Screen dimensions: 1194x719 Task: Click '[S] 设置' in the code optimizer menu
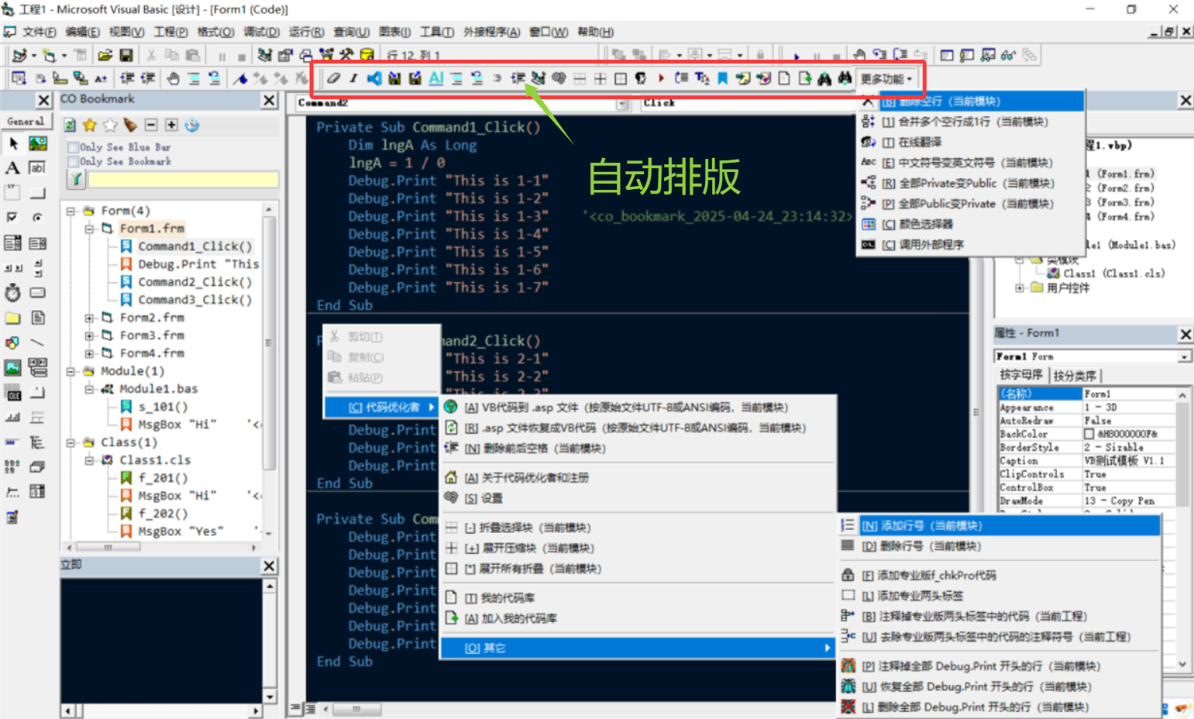tap(638, 498)
